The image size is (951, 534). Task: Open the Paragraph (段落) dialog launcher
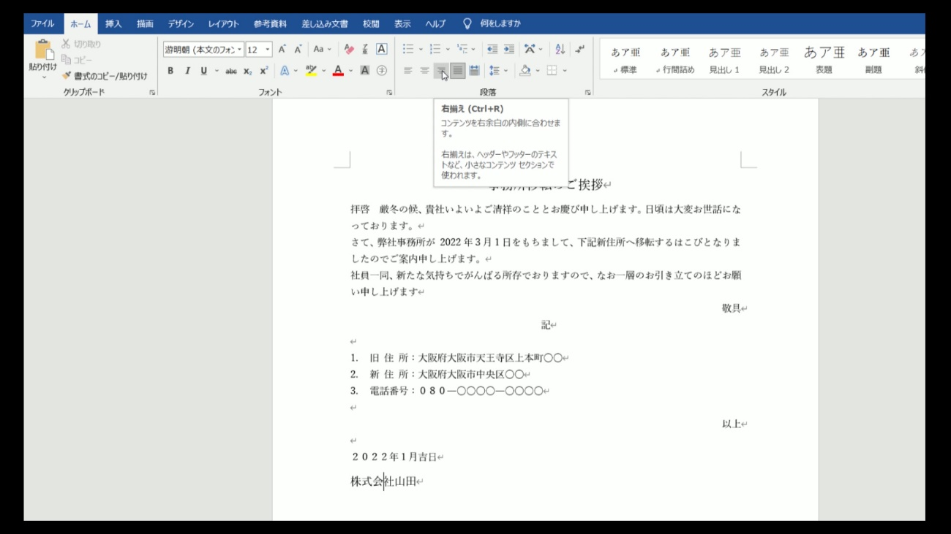click(587, 93)
